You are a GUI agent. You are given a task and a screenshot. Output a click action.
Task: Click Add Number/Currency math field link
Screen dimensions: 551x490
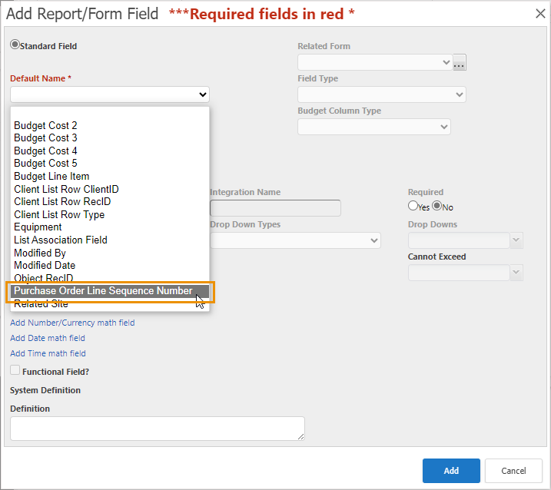tap(72, 323)
